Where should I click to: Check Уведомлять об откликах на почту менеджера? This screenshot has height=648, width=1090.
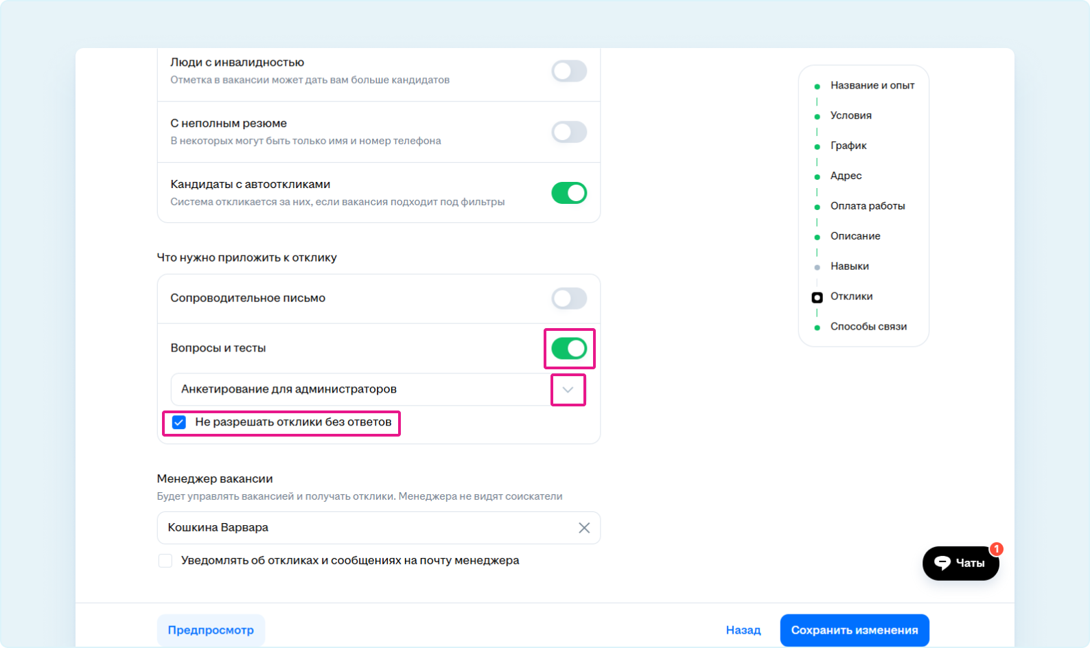tap(165, 561)
